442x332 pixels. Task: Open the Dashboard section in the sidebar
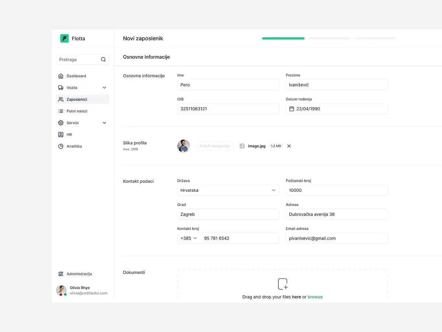(x=61, y=76)
